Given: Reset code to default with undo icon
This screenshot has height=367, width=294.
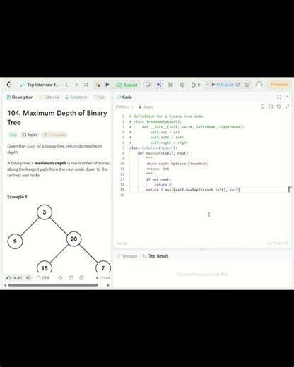Looking at the screenshot, I should 279,107.
